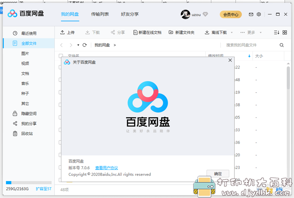Viewport: 294px width, 198px height.
Task: Click the Baidu Netdisk logo in header
Action: coord(26,14)
